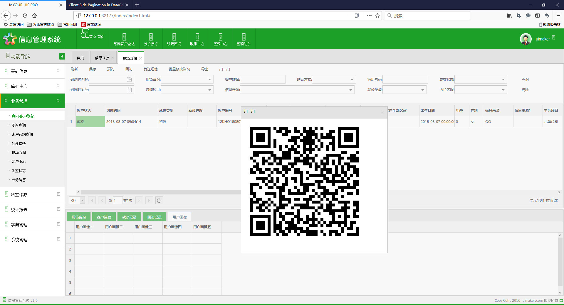This screenshot has height=305, width=564.
Task: Close the 扫一扫 QR code dialog
Action: click(x=382, y=112)
